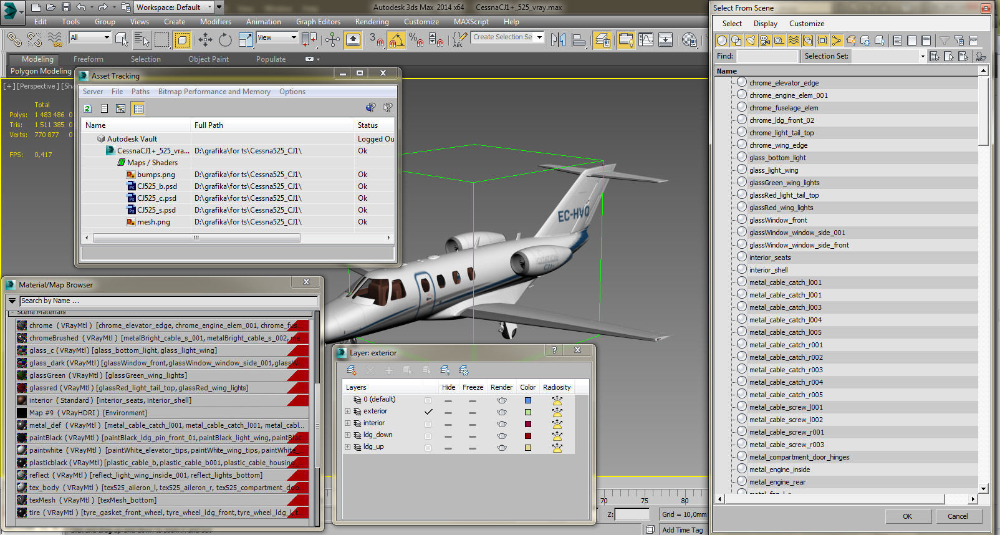The image size is (1000, 535).
Task: Expand the exterior layer tree
Action: pos(347,412)
